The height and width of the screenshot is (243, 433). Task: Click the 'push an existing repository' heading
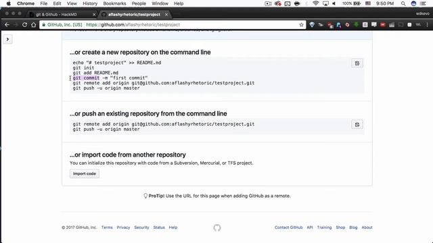148,114
